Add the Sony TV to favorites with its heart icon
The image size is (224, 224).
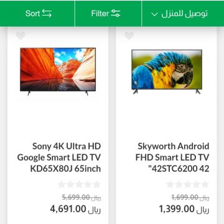(21, 35)
